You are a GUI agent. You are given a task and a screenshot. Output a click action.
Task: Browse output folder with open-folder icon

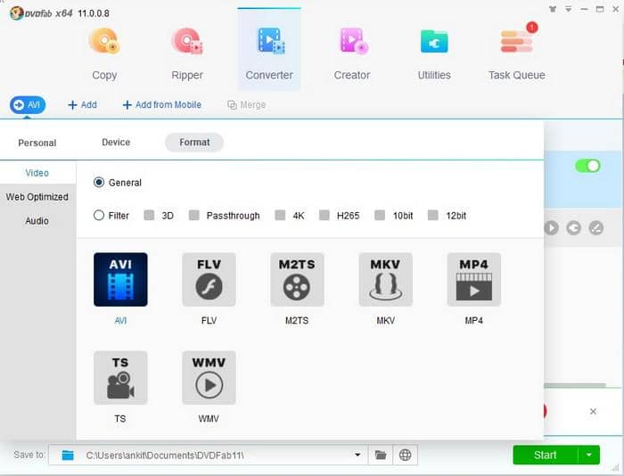pos(381,455)
